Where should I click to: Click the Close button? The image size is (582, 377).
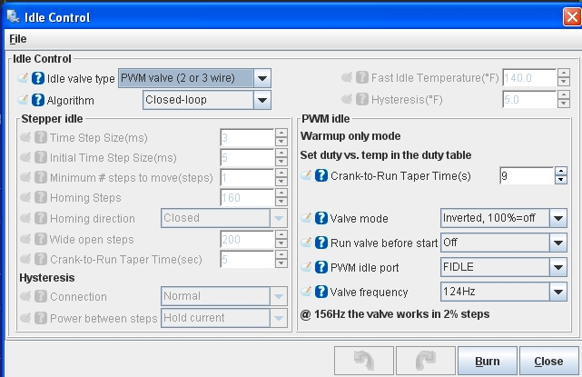(x=548, y=361)
